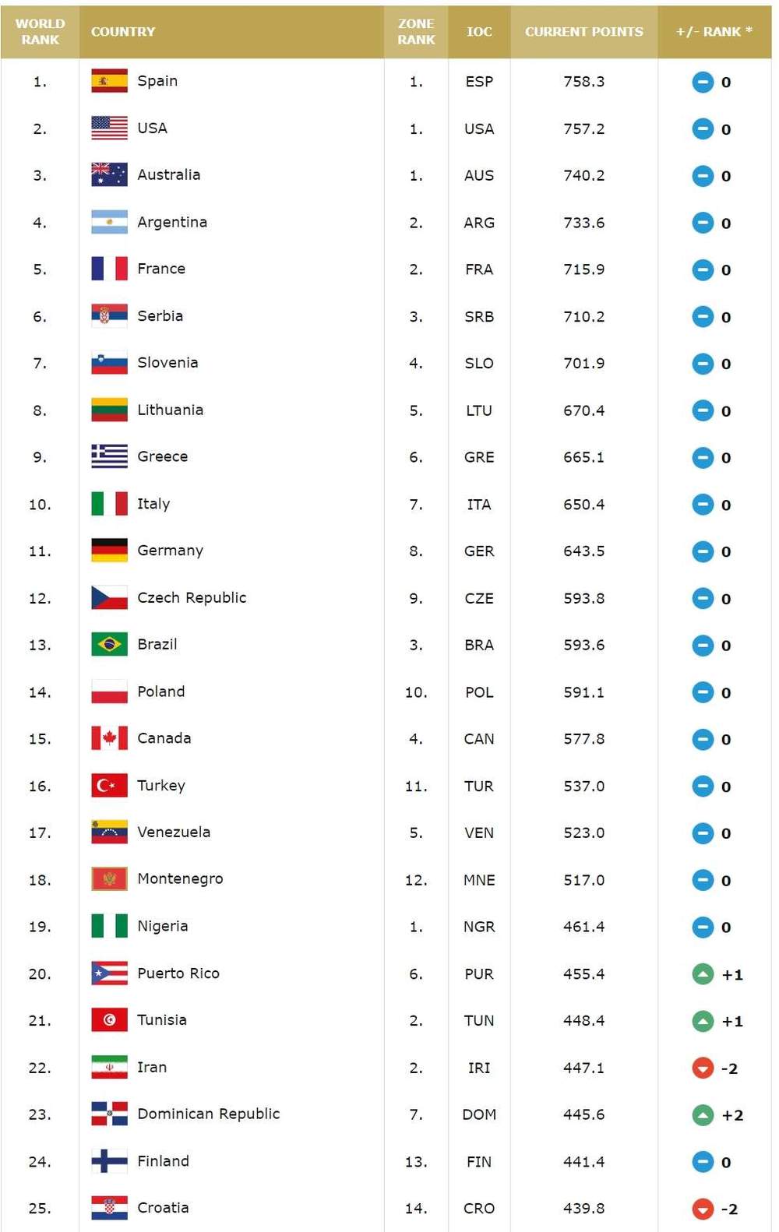The height and width of the screenshot is (1232, 779).
Task: Click the green up arrow beside Puerto Rico
Action: click(703, 974)
